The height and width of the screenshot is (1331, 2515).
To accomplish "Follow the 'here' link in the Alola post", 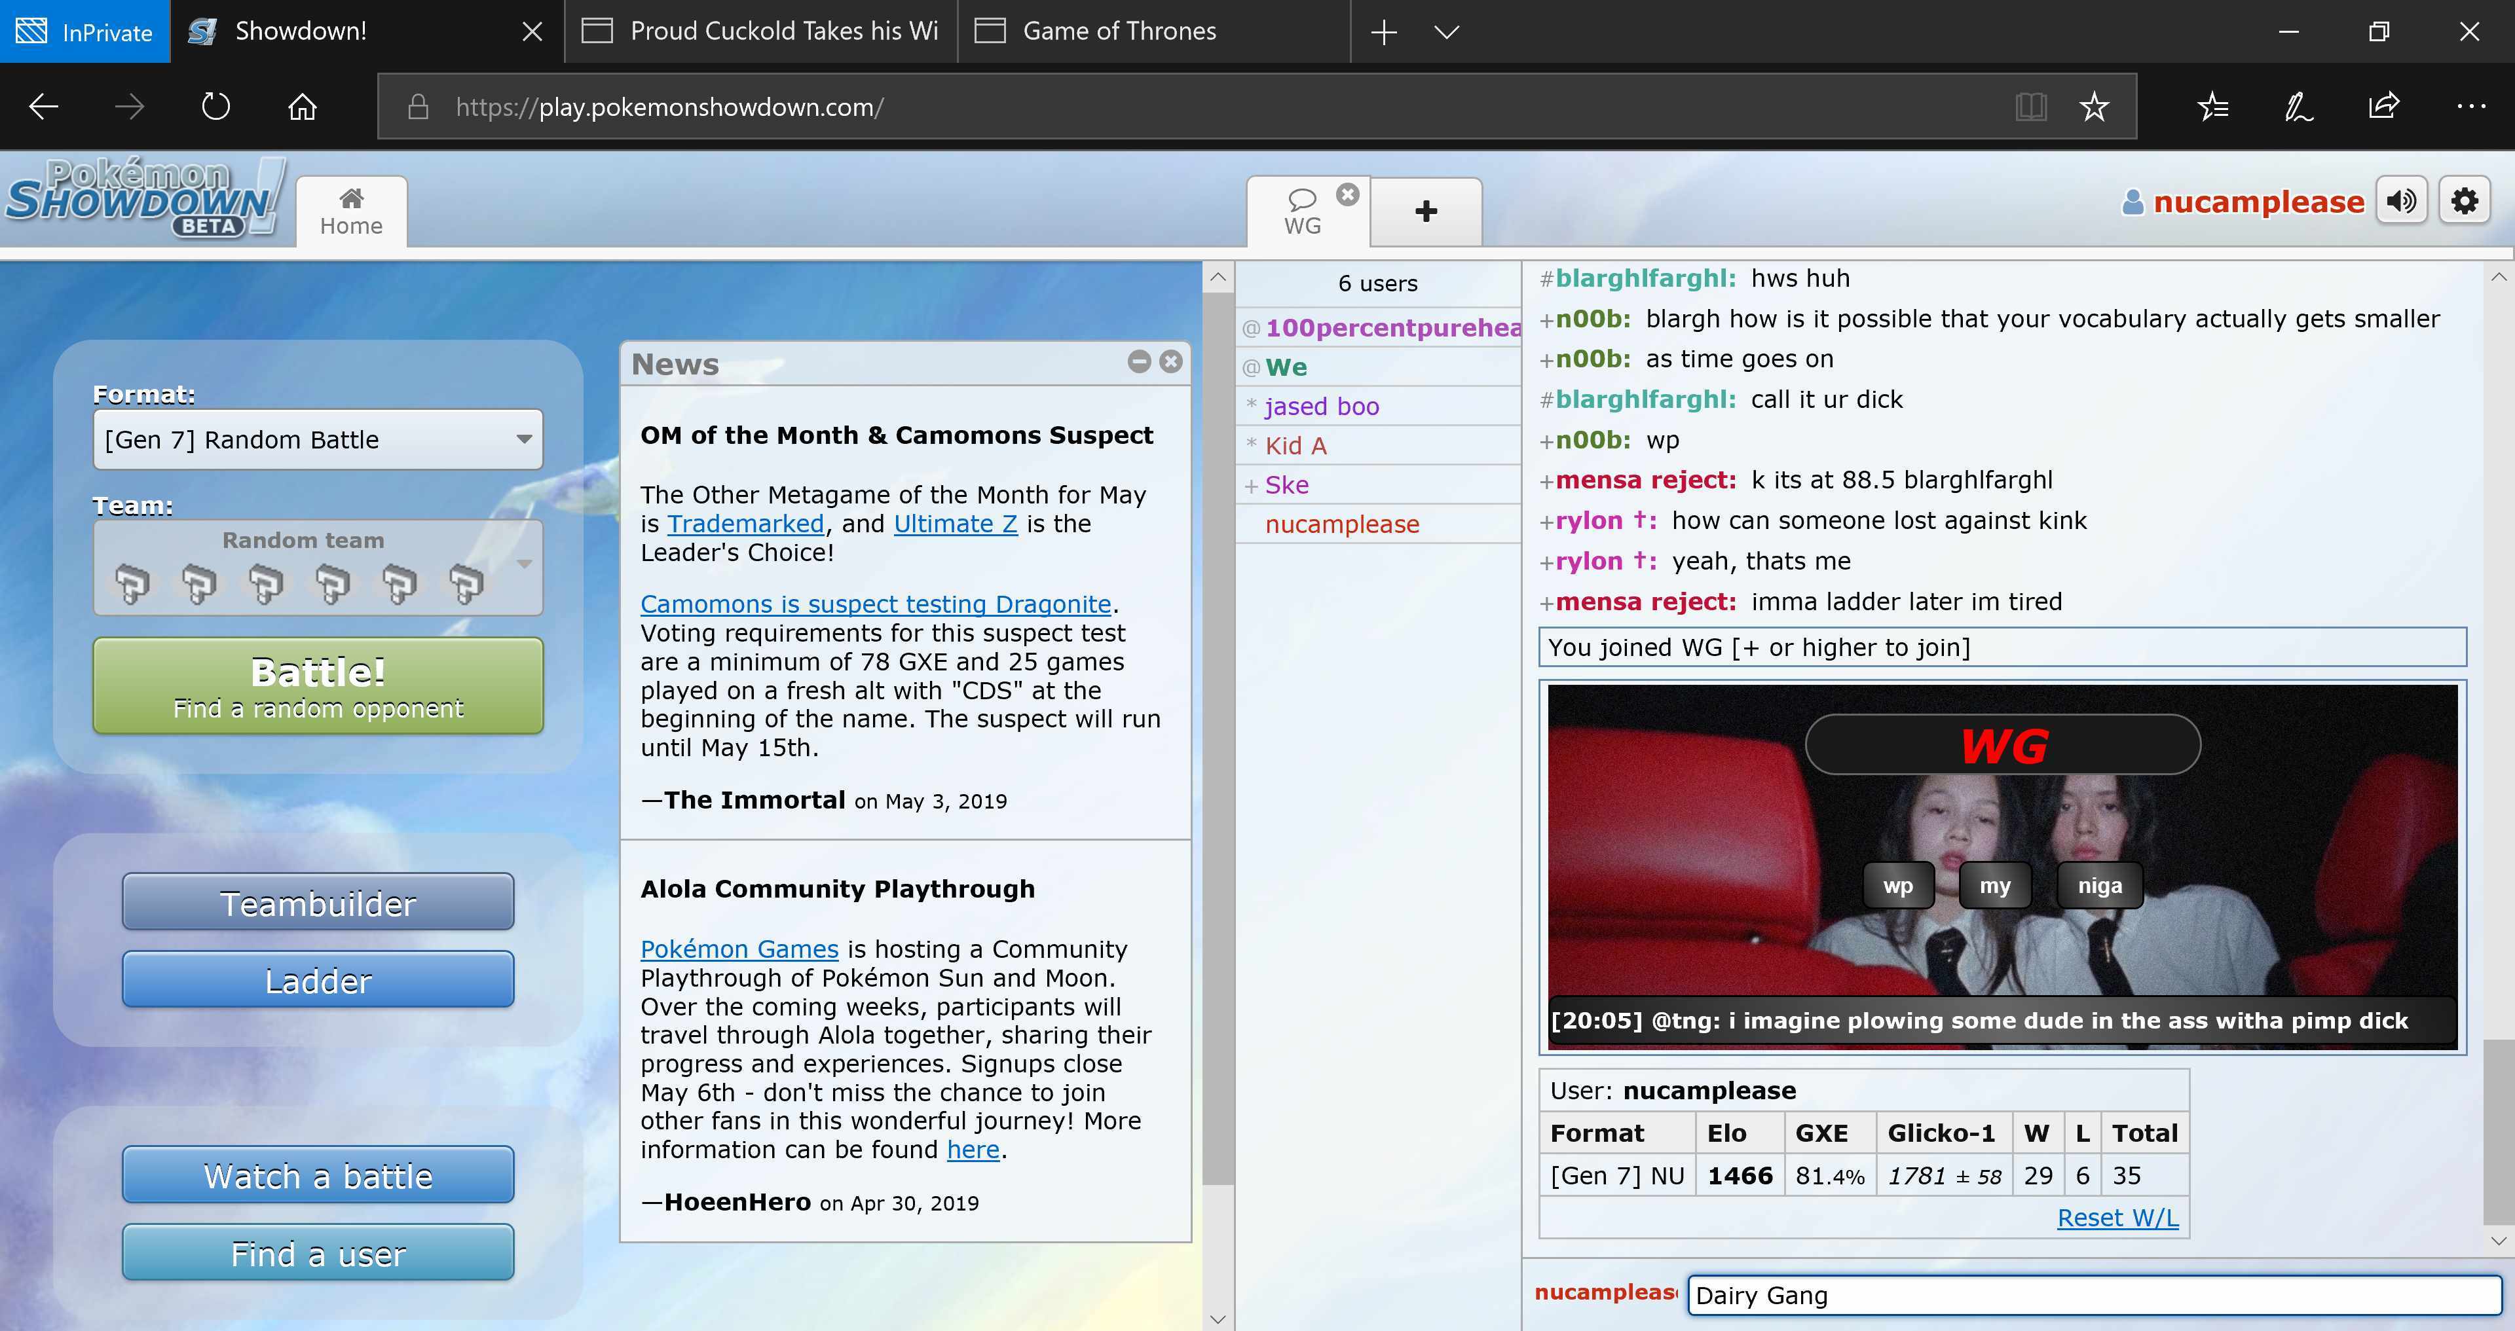I will 973,1150.
